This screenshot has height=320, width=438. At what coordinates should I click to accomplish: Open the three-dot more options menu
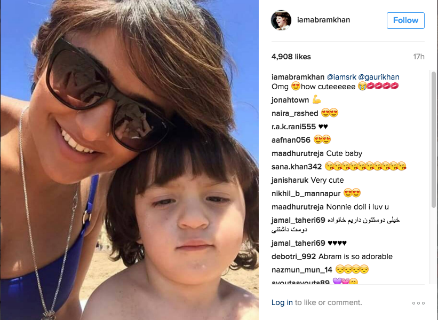pyautogui.click(x=418, y=303)
